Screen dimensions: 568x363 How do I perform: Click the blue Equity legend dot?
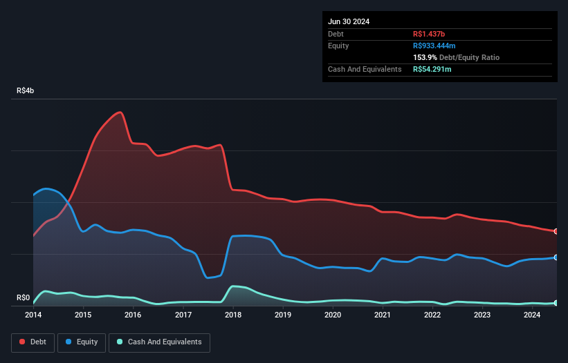(x=68, y=342)
